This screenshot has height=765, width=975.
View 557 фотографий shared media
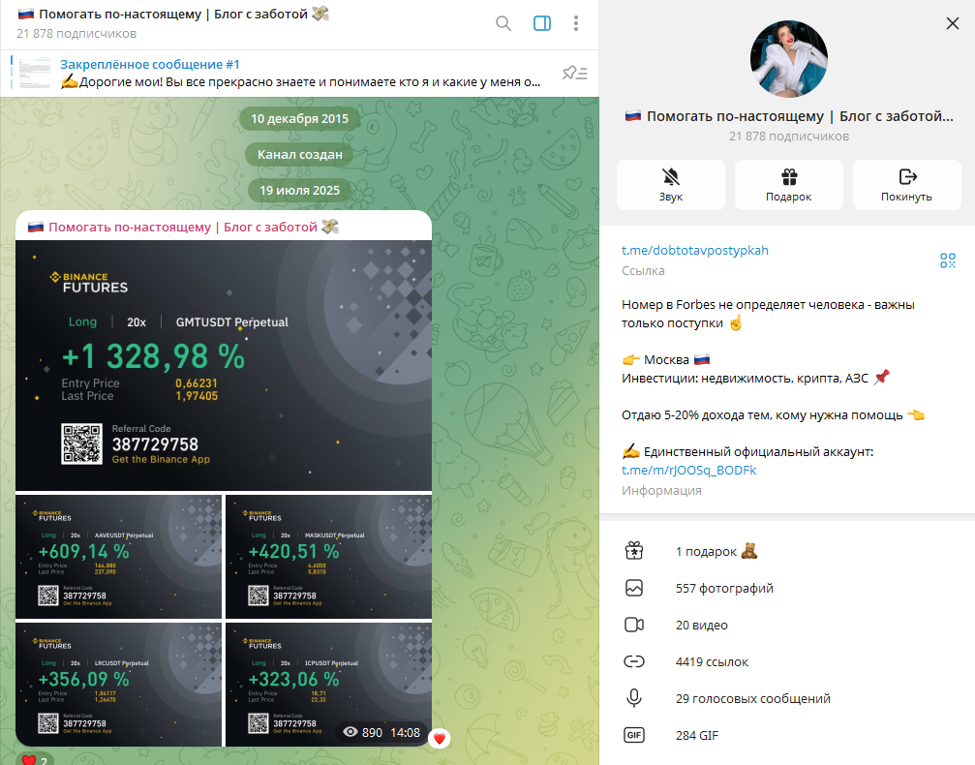[x=787, y=588]
